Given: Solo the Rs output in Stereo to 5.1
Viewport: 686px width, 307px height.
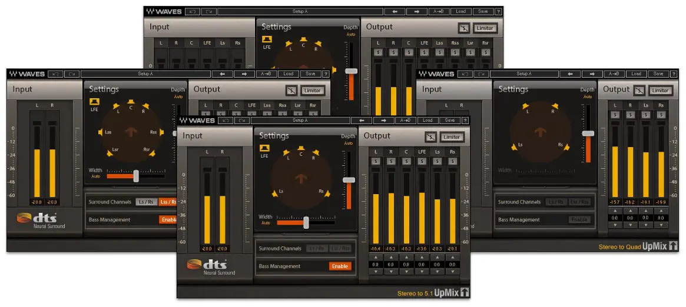Looking at the screenshot, I should pyautogui.click(x=452, y=161).
